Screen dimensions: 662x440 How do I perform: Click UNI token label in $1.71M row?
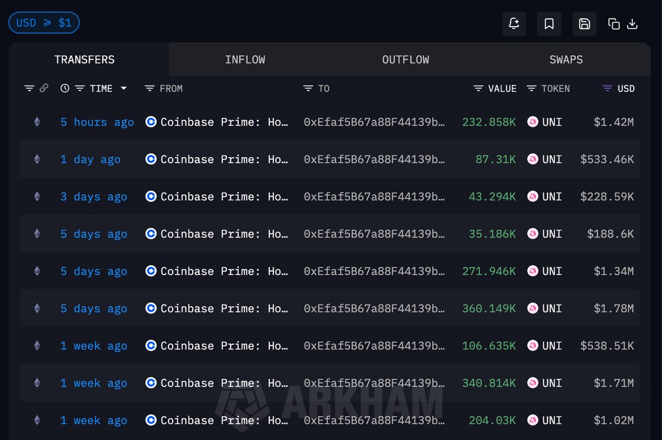[x=552, y=383]
